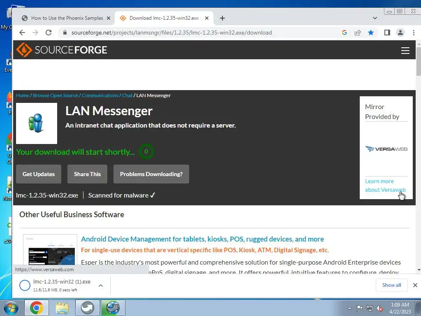The width and height of the screenshot is (421, 316).
Task: Open the File Explorer taskbar icon
Action: [62, 308]
